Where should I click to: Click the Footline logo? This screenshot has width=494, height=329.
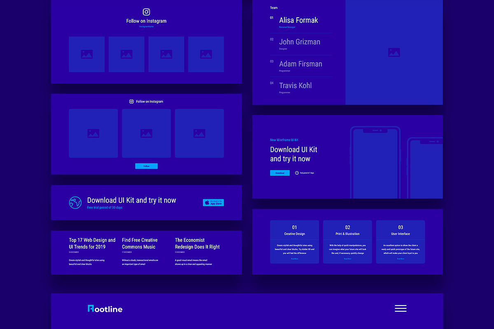pos(105,309)
